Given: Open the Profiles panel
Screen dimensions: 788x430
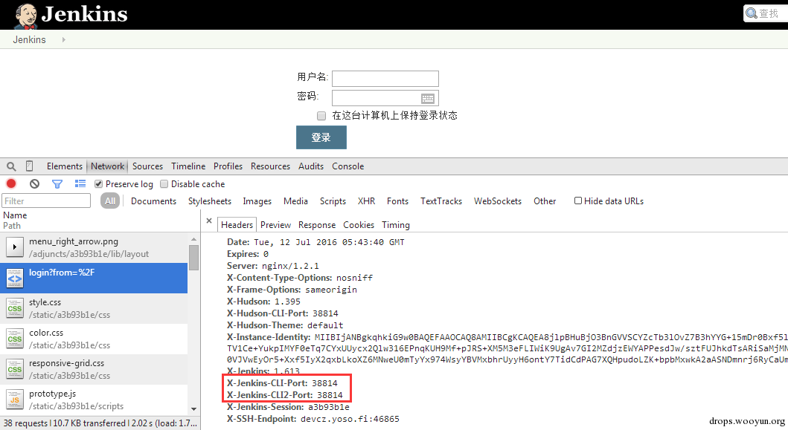Looking at the screenshot, I should tap(228, 166).
